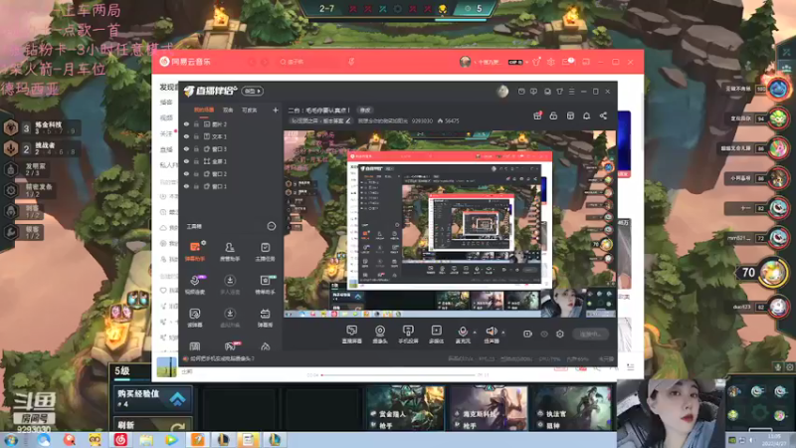The height and width of the screenshot is (448, 796).
Task: Add 摄像头 camera source
Action: pos(380,335)
